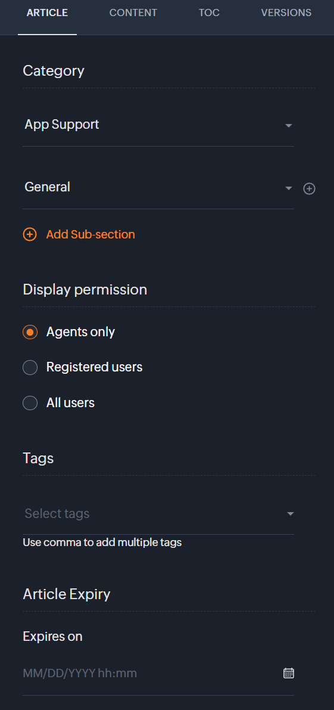Image resolution: width=334 pixels, height=710 pixels.
Task: Click the Registered users label text
Action: point(95,367)
